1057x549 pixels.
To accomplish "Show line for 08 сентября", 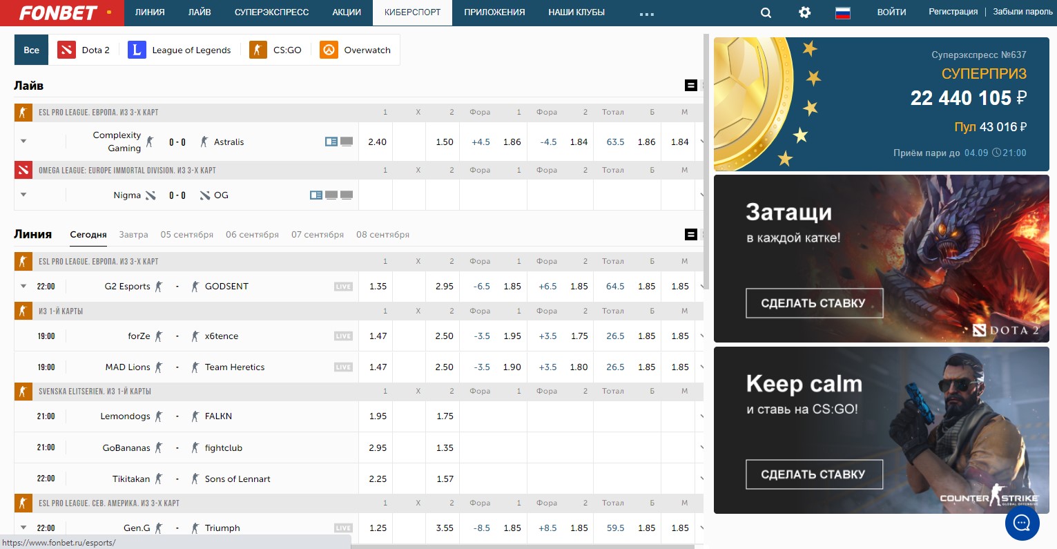I will pyautogui.click(x=382, y=235).
